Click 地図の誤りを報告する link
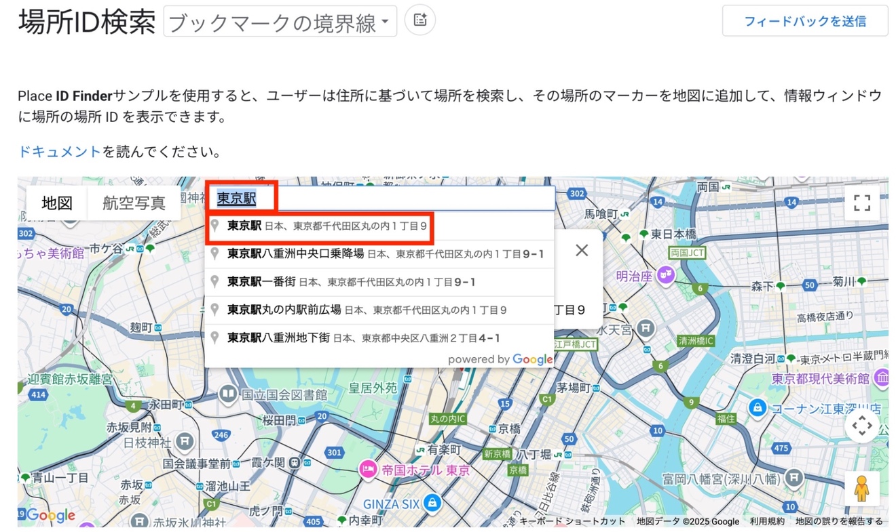896x532 pixels. click(839, 521)
